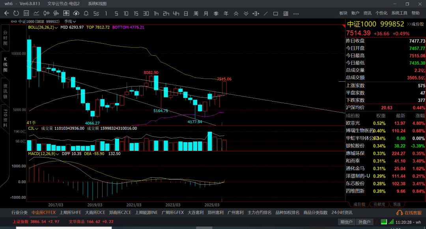Select the 贡献度 tab
Screen dimensions: 426x229
click(x=379, y=204)
